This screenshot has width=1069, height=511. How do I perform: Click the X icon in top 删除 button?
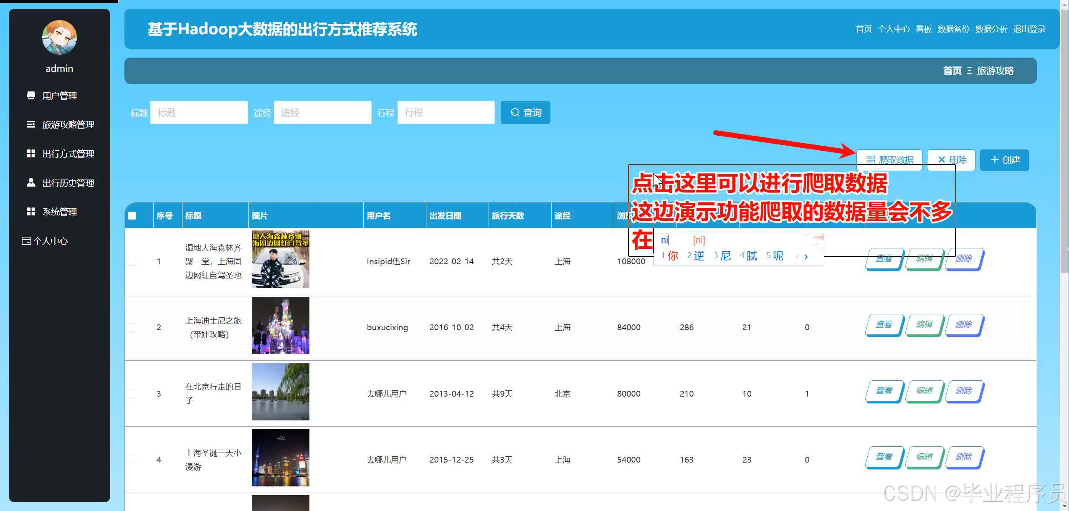coord(941,159)
